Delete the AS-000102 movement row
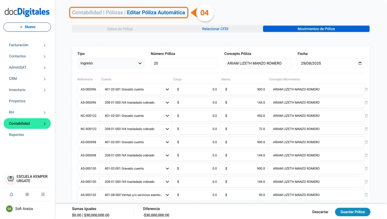 [x=366, y=195]
